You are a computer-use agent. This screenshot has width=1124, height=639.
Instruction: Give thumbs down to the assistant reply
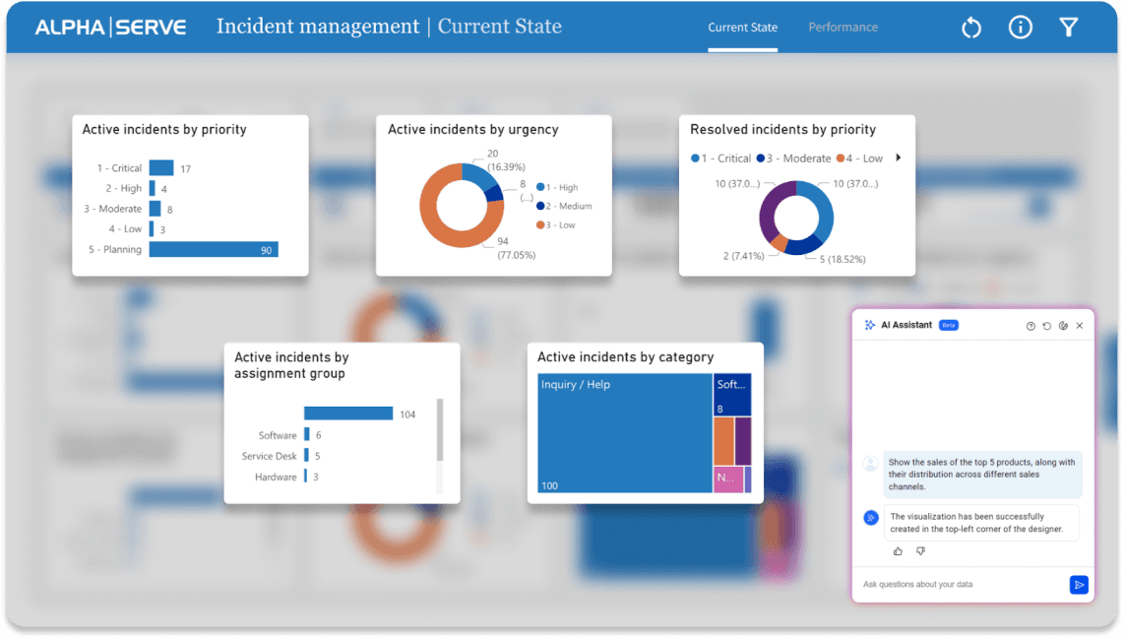point(920,551)
